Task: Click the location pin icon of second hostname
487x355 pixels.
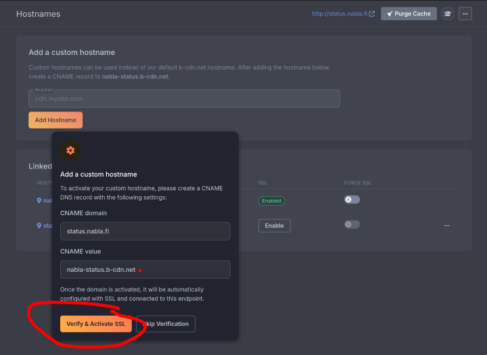Action: coord(39,225)
